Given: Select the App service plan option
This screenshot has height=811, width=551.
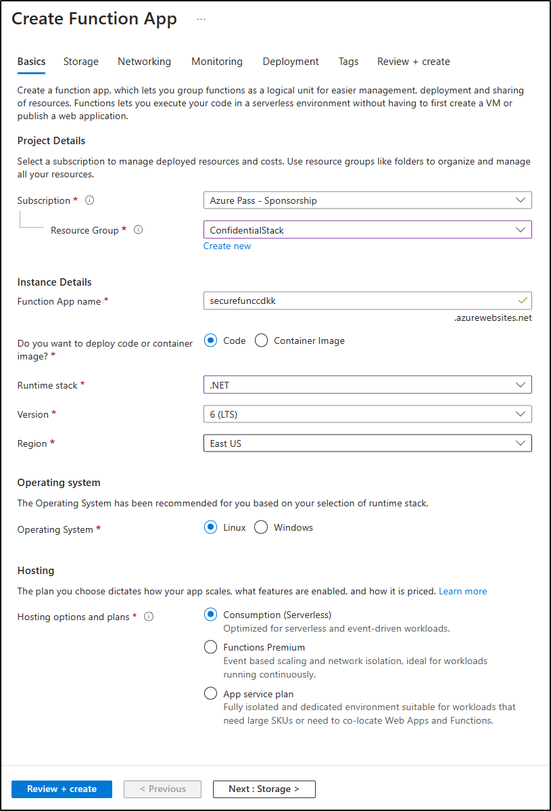Looking at the screenshot, I should tap(210, 693).
